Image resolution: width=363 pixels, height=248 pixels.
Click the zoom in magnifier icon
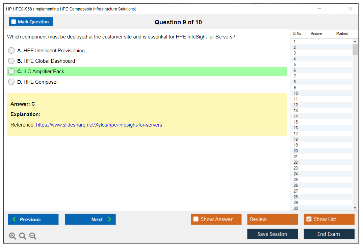[x=12, y=236]
